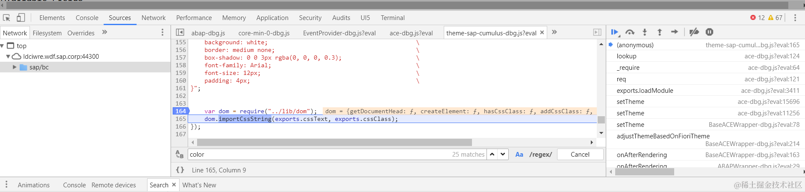Image resolution: width=805 pixels, height=192 pixels.
Task: Show more open file tabs
Action: (554, 32)
